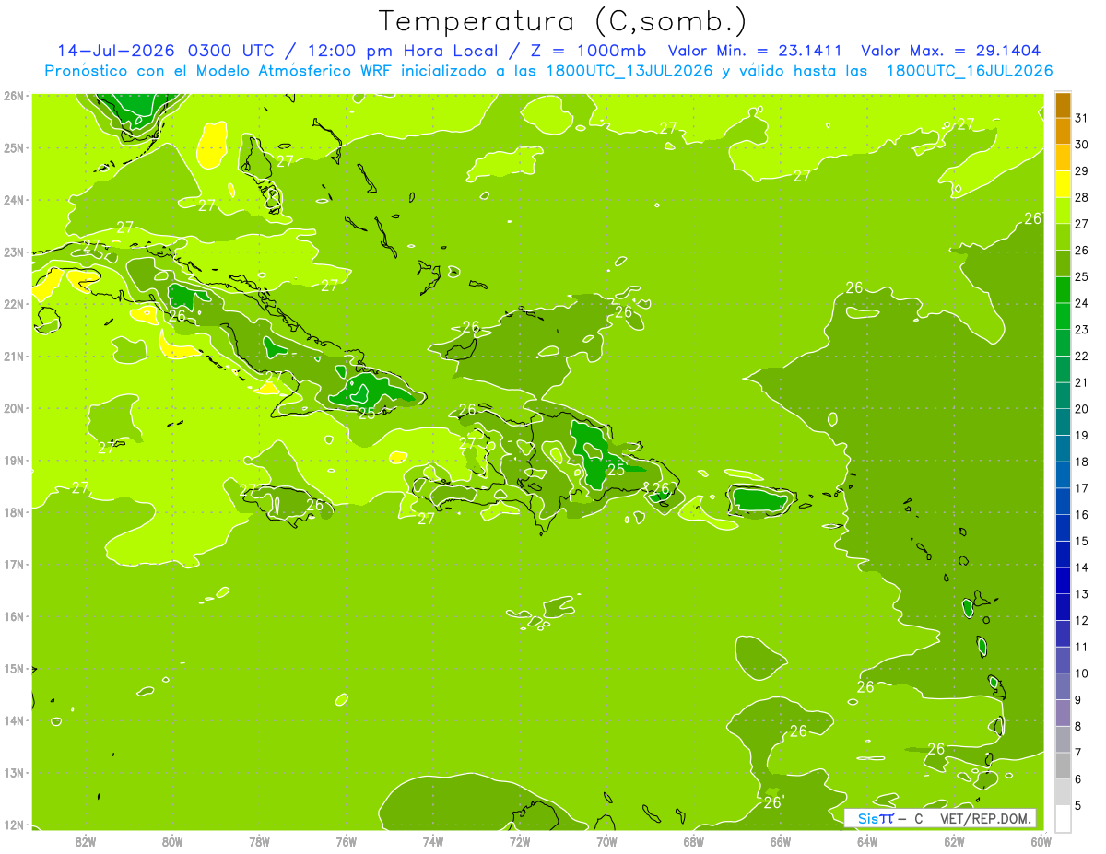
Task: Click color bar label '28'
Action: tap(1081, 197)
